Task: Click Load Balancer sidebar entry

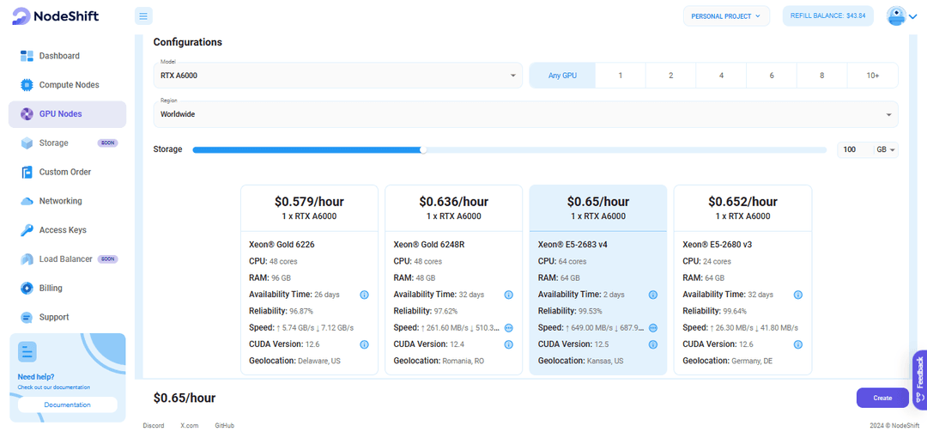Action: point(67,259)
